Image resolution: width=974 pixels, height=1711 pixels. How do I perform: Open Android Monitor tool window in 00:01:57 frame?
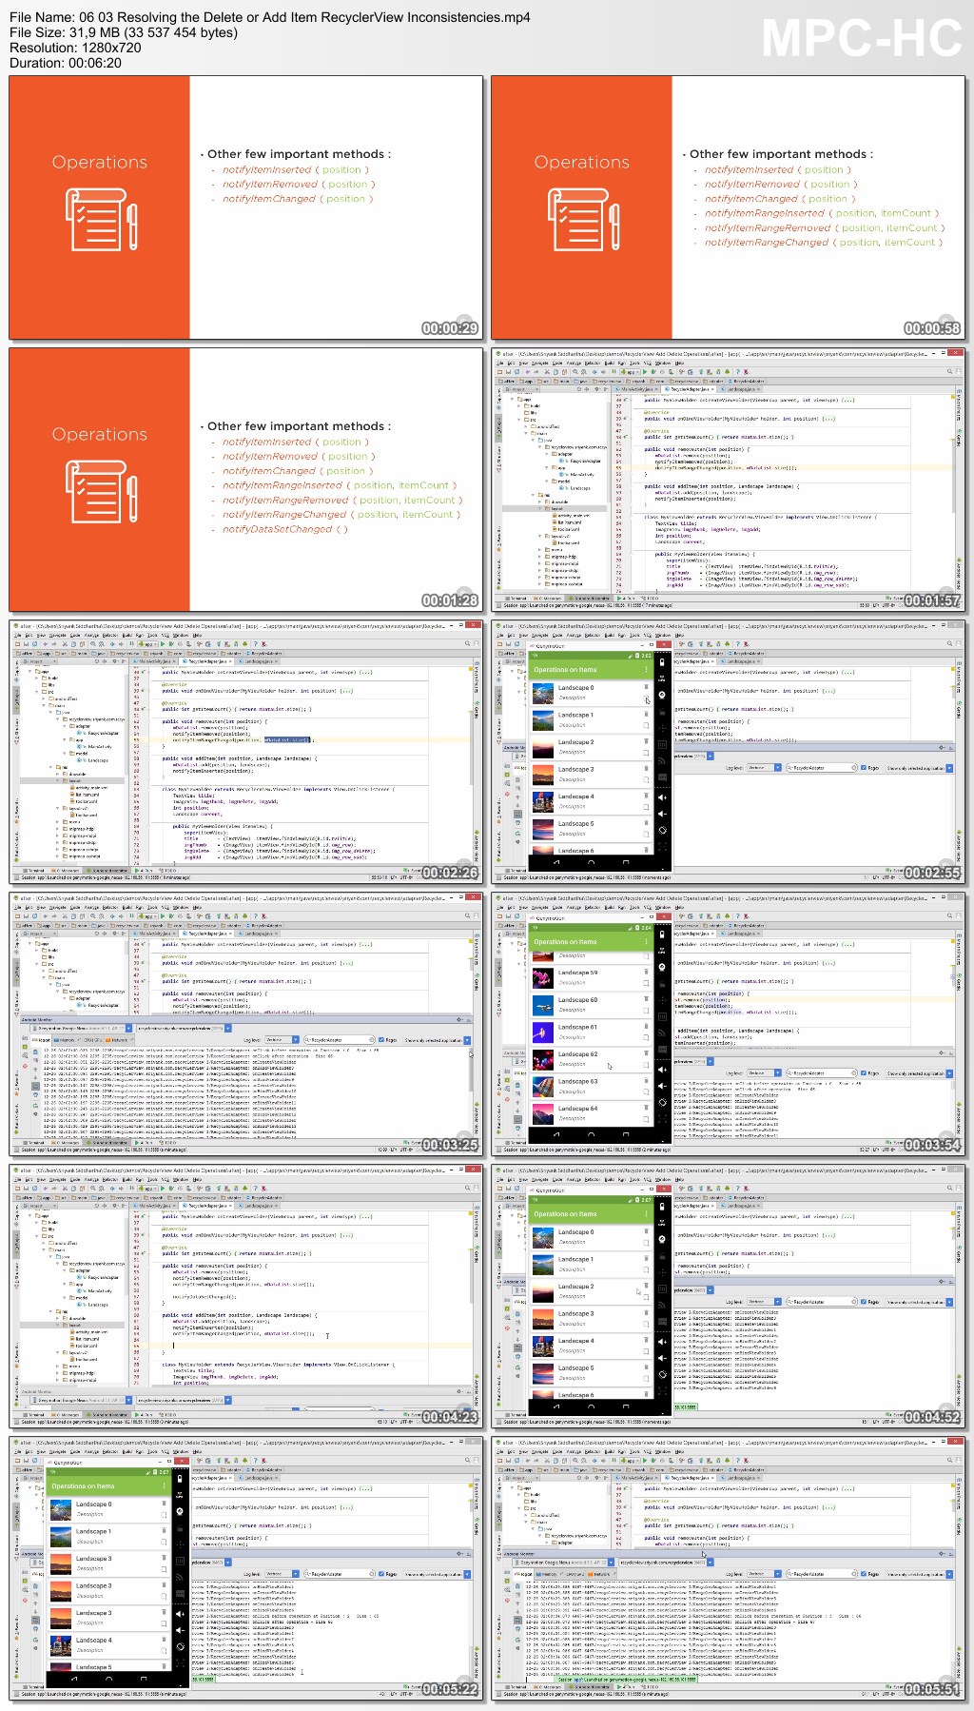pos(589,599)
